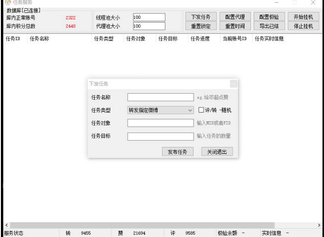Click the 任务ID column header

[15, 39]
